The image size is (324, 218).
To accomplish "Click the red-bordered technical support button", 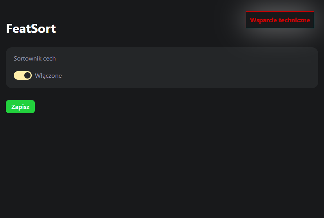I will coord(280,20).
